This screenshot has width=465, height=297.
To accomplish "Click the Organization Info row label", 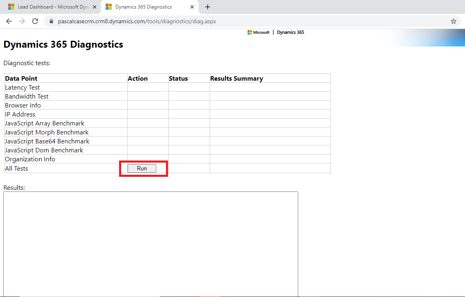I will [x=30, y=159].
